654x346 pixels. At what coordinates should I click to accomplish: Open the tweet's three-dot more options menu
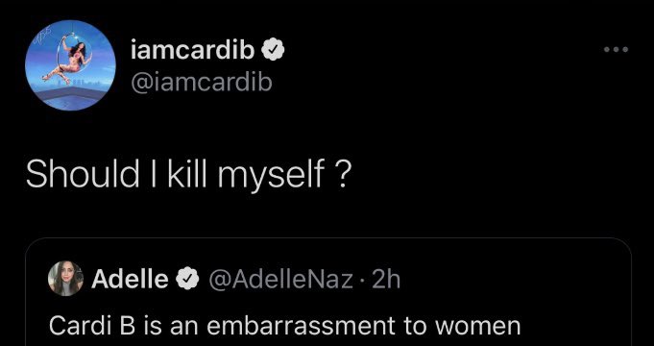click(616, 50)
